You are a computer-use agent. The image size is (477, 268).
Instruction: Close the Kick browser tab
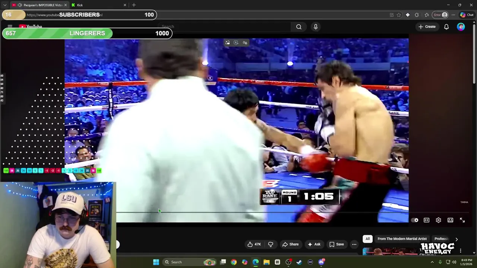pyautogui.click(x=125, y=5)
